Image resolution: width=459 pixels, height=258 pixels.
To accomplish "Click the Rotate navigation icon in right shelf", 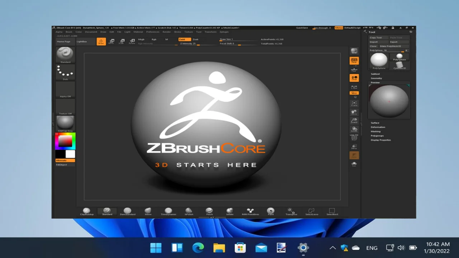I will pyautogui.click(x=354, y=129).
